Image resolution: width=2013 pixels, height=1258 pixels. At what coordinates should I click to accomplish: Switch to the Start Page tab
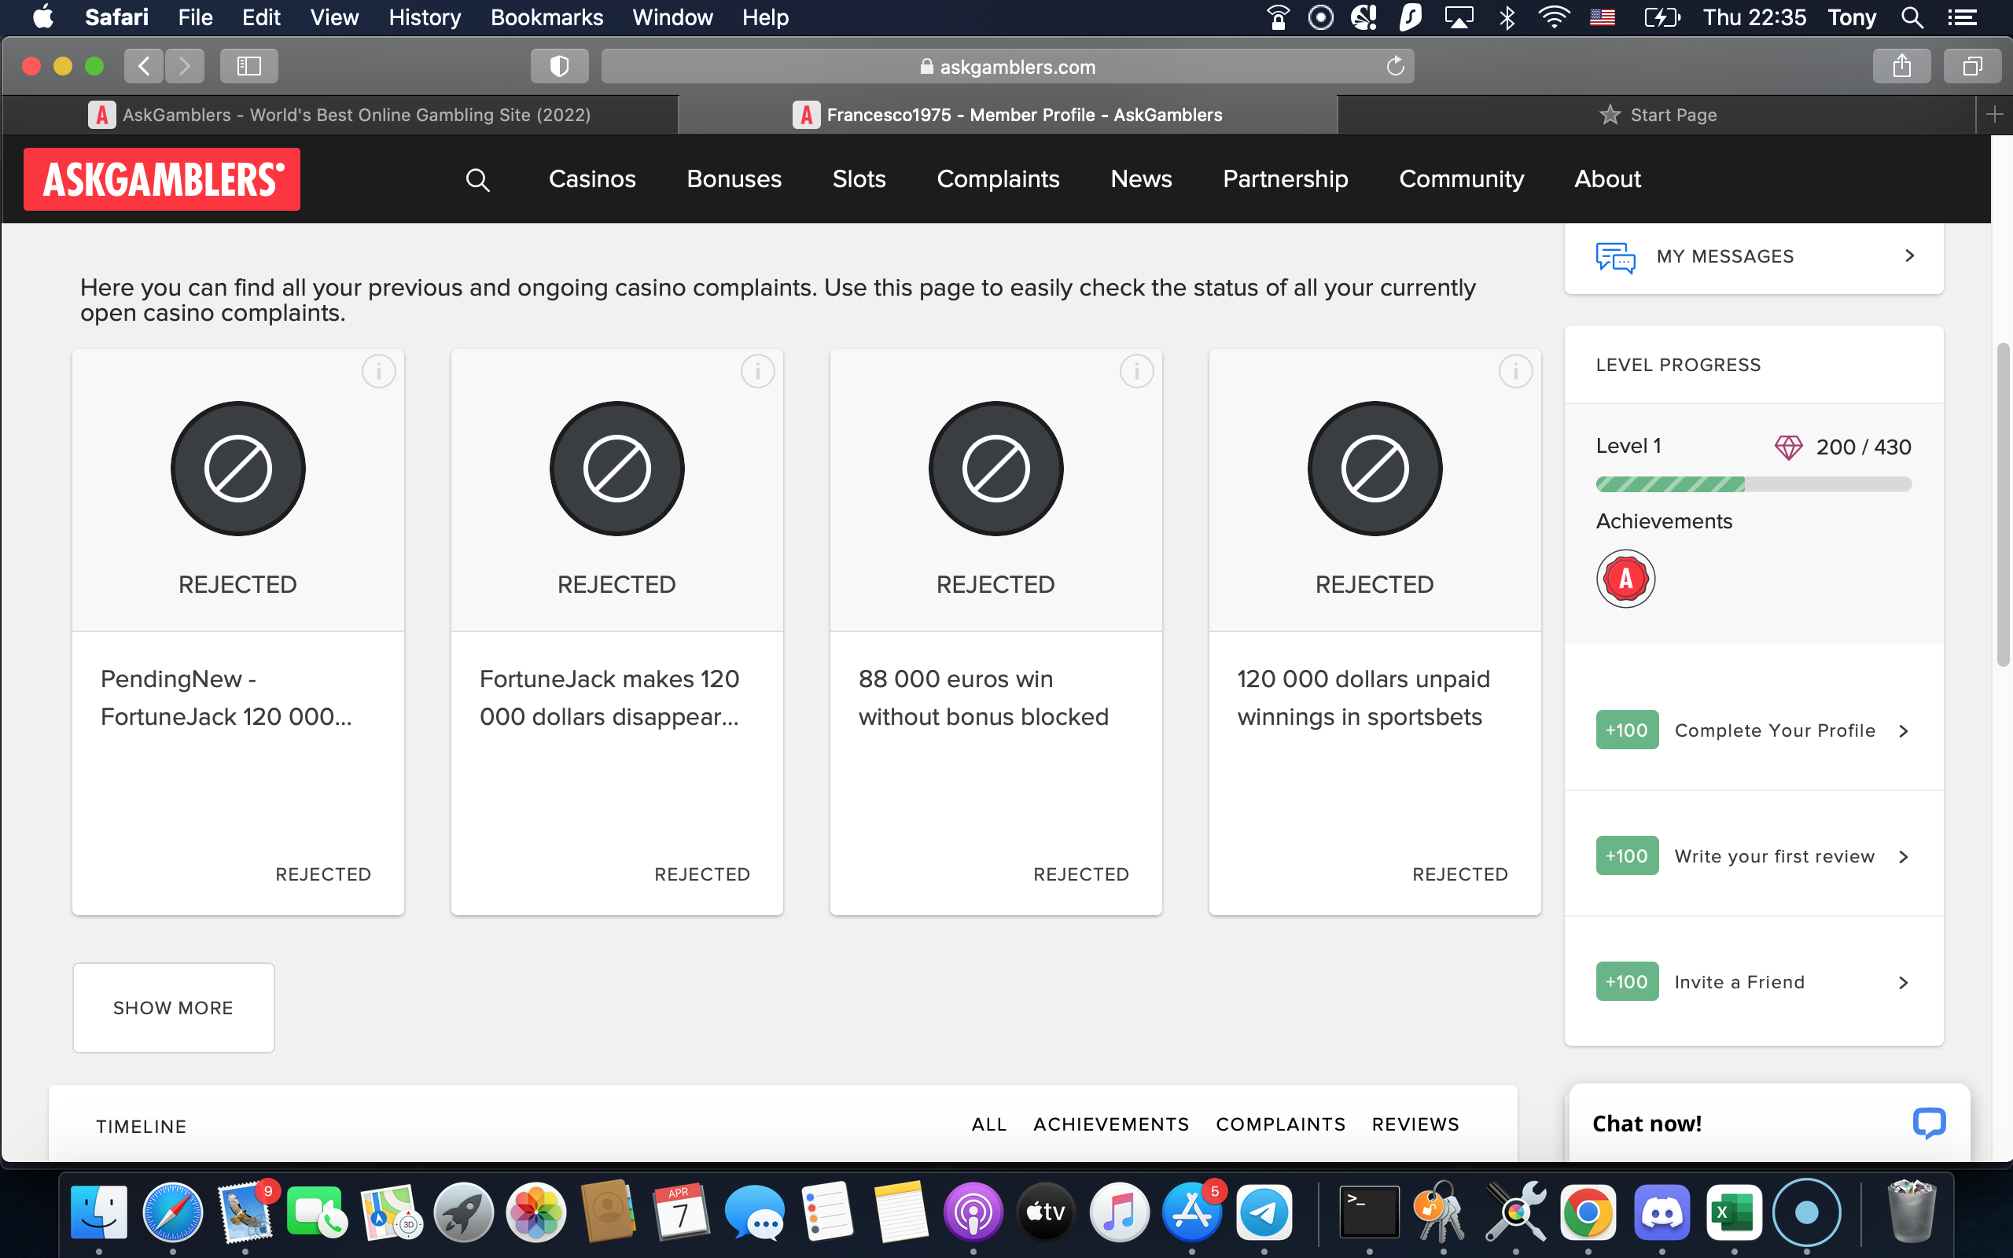(1657, 115)
